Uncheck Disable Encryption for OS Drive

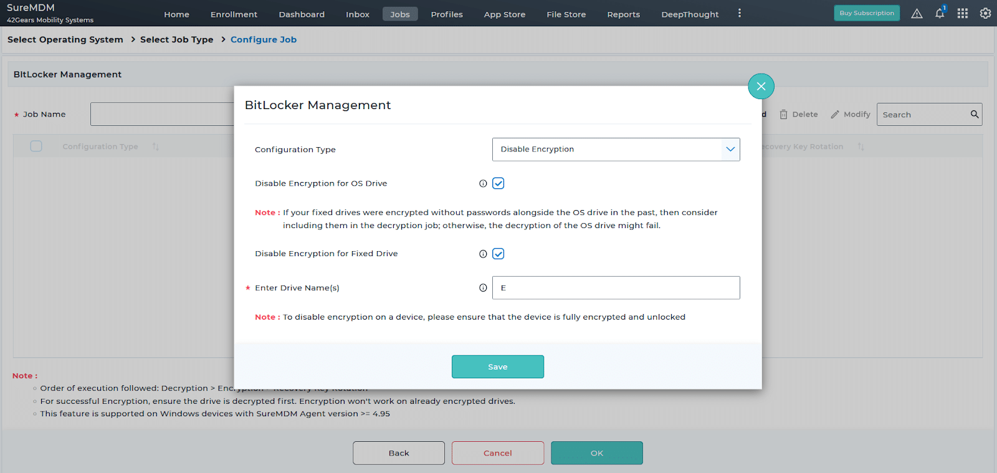click(498, 183)
